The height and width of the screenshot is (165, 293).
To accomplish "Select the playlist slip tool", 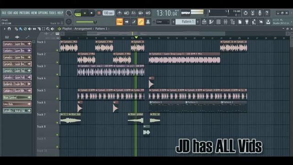I will [34, 29].
